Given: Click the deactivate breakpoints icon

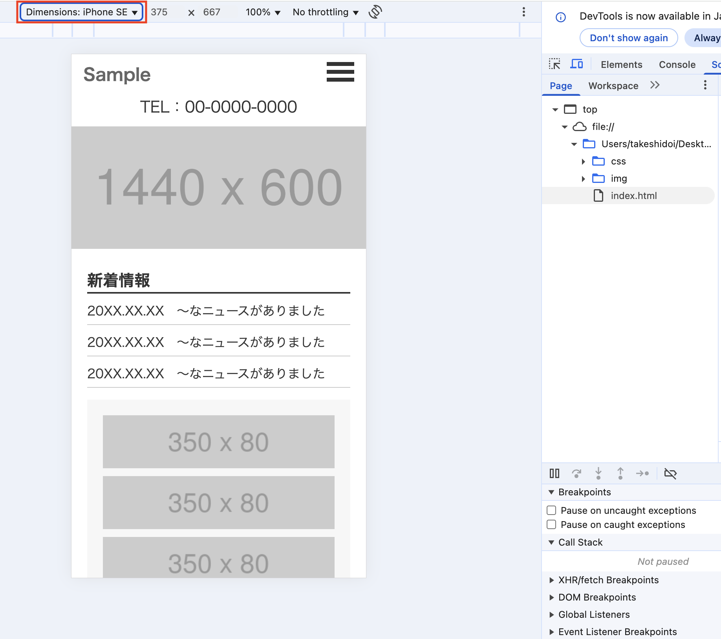Looking at the screenshot, I should point(670,473).
